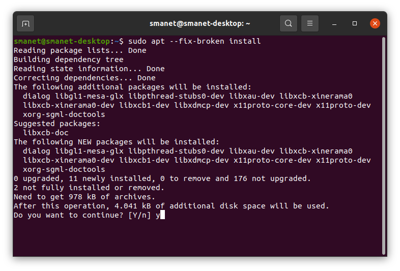Click the Suggested packages heading line
The width and height of the screenshot is (400, 271).
coord(57,124)
